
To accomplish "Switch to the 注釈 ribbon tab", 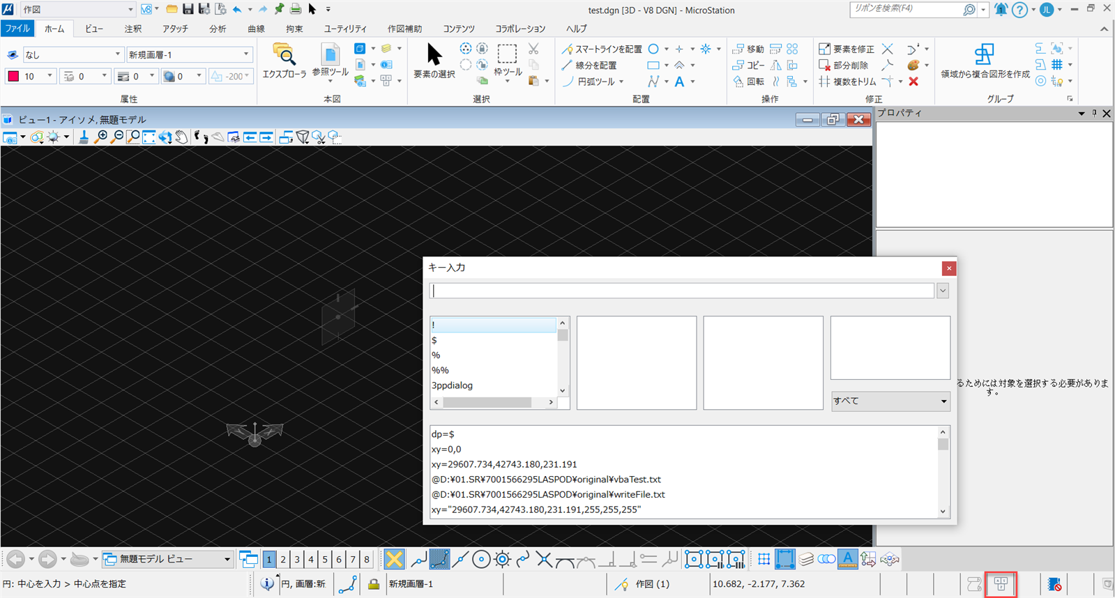I will [133, 29].
